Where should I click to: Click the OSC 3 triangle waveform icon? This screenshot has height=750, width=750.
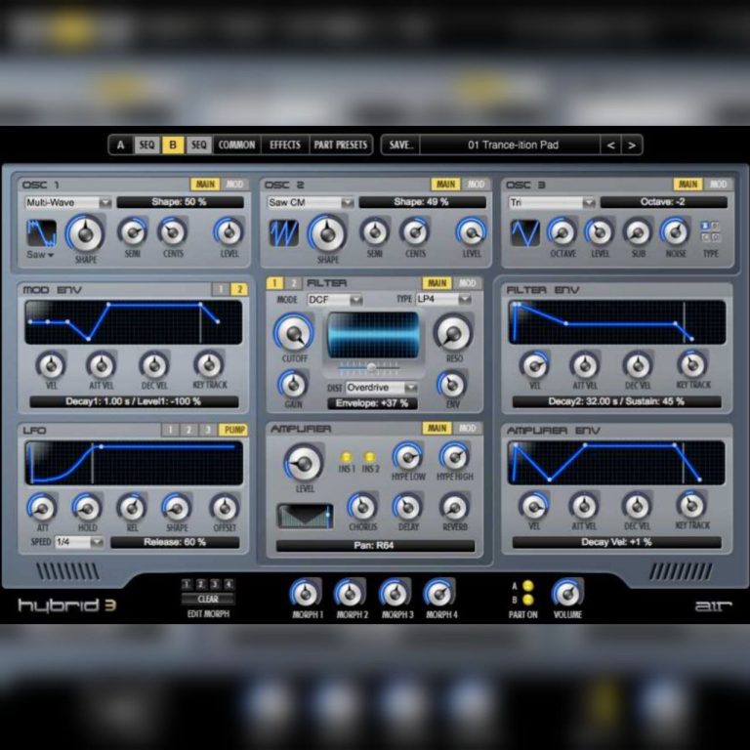[x=525, y=233]
